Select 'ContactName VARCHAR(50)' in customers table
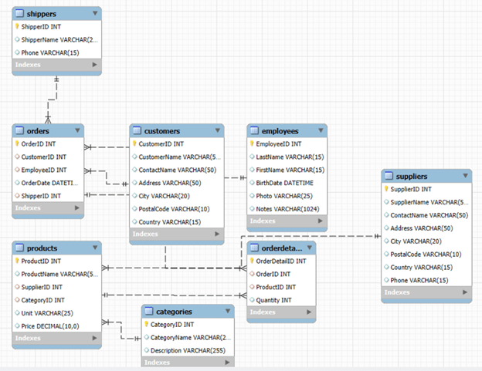482x371 pixels. 178,170
